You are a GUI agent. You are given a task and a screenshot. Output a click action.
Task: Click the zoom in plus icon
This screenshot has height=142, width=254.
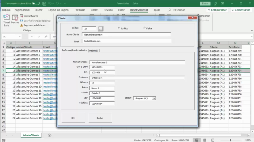[242, 140]
